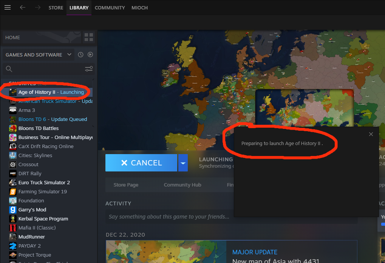Click the Foundation game icon

(x=13, y=201)
